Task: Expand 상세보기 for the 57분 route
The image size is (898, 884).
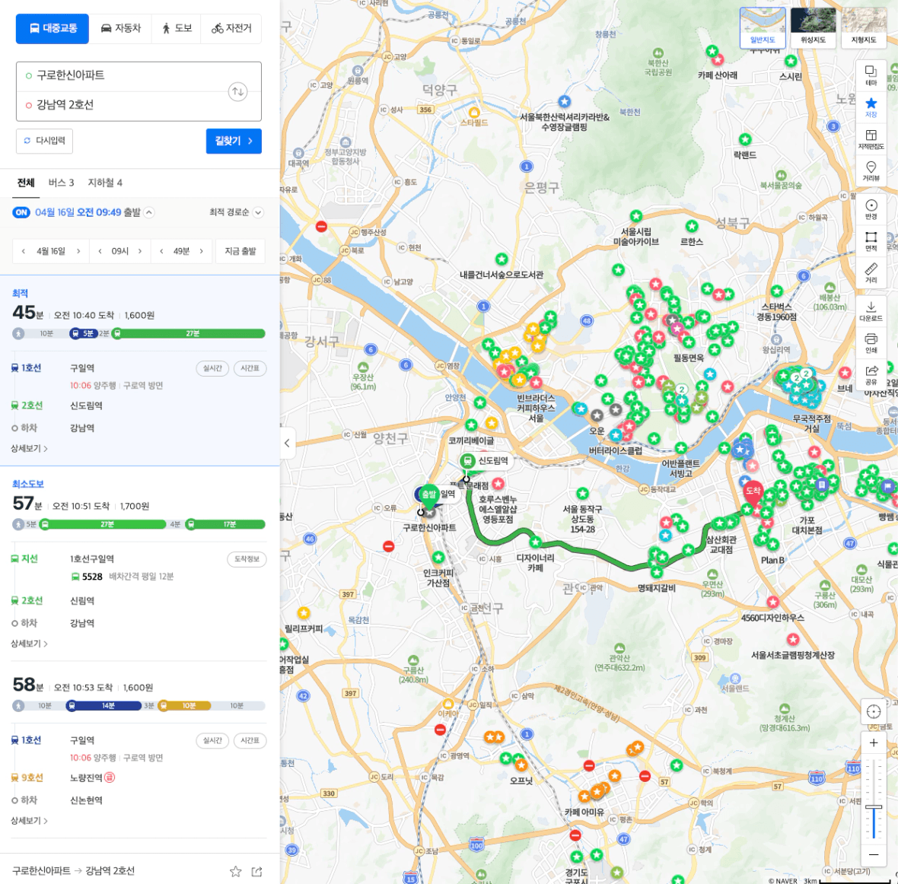Action: pyautogui.click(x=29, y=644)
